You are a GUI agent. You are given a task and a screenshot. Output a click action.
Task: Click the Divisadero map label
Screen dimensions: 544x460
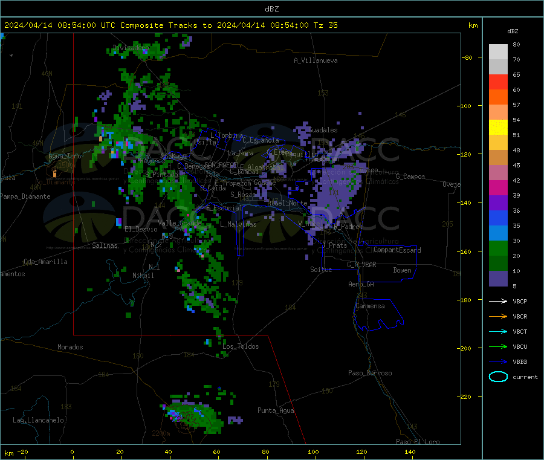click(x=131, y=48)
